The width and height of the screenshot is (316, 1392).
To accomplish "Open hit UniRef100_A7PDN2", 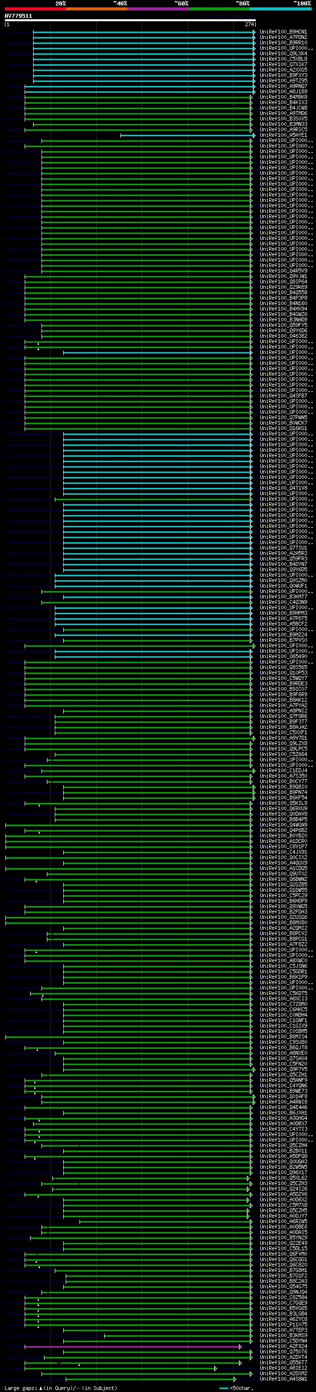I will [x=283, y=38].
